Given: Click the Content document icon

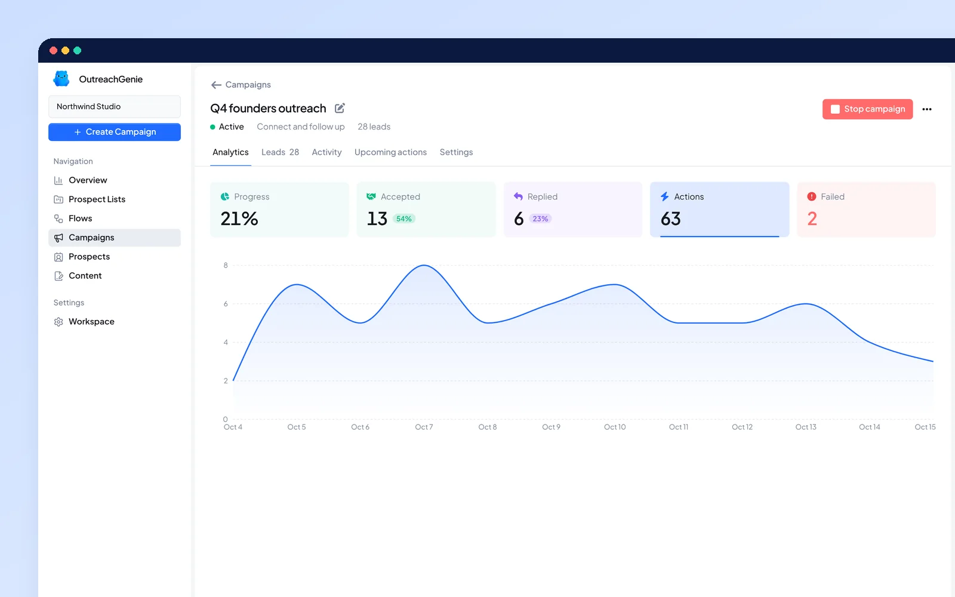Looking at the screenshot, I should (58, 276).
